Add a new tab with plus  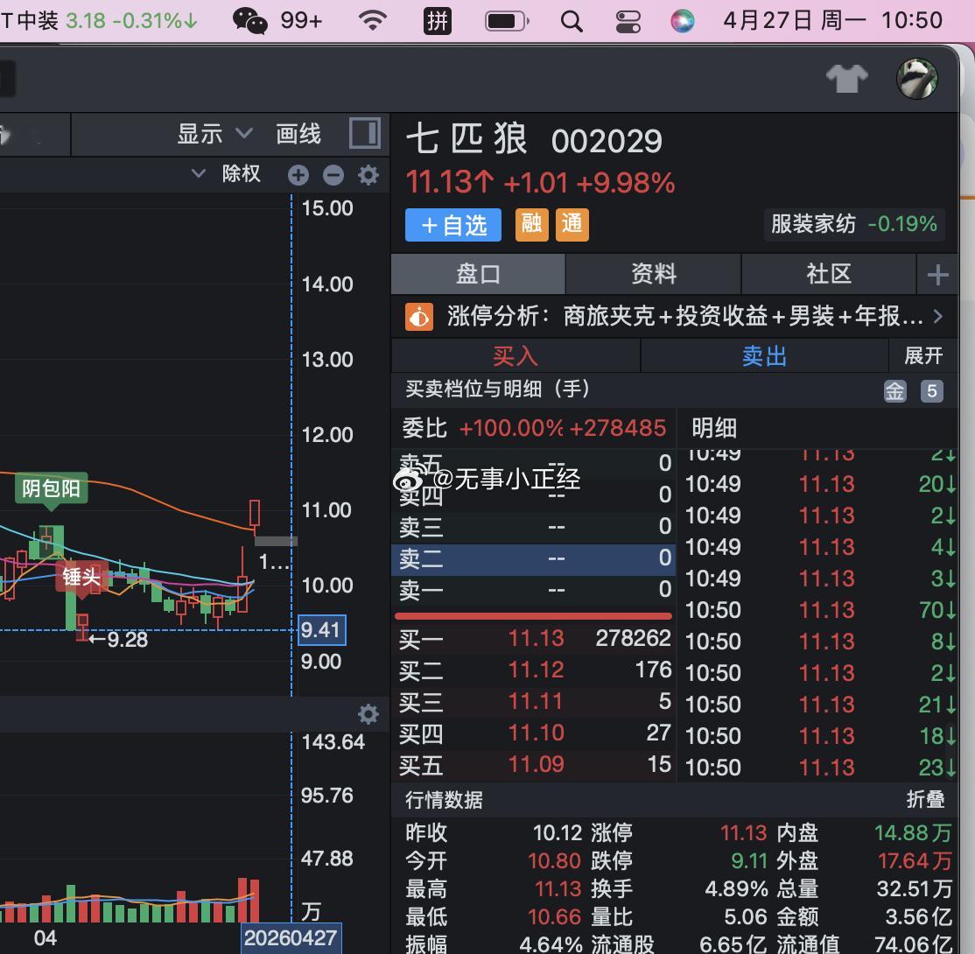coord(937,274)
